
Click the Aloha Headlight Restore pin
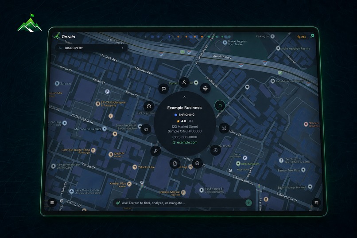278,48
